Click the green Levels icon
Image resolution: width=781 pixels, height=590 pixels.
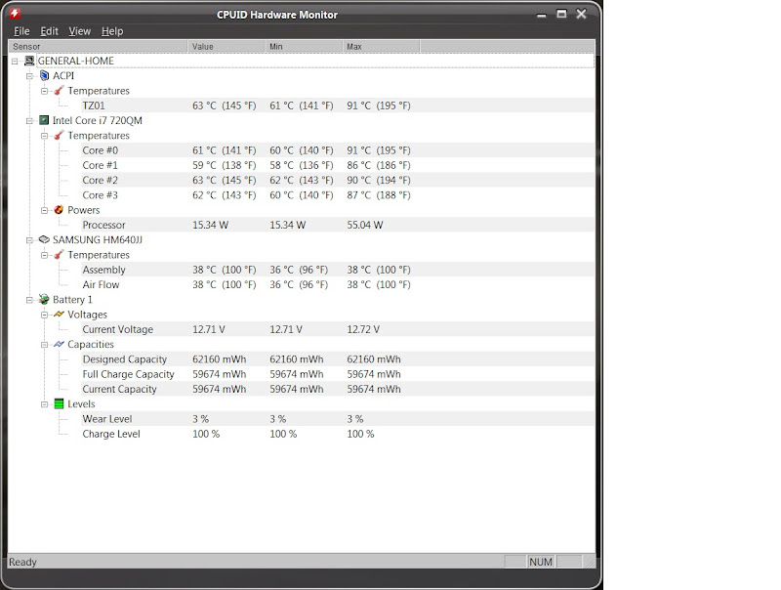click(x=59, y=403)
